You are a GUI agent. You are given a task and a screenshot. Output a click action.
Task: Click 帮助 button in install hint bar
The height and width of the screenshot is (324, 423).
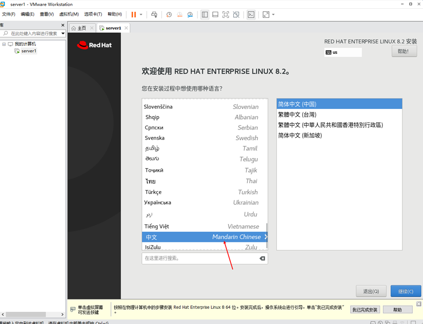coord(398,310)
